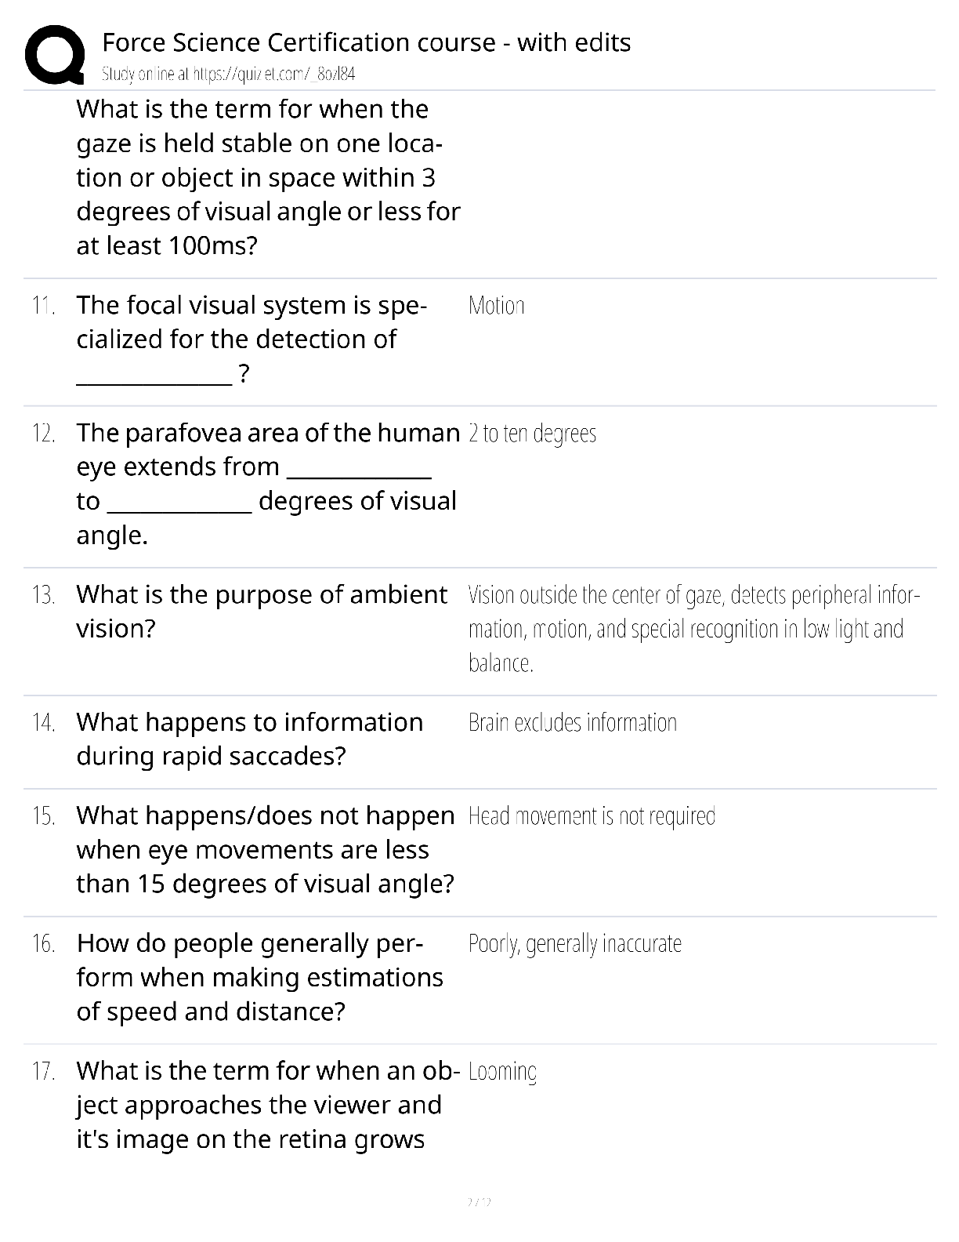Screen dimensions: 959x1242
Task: Open the quizlet.com study link
Action: coord(229,74)
